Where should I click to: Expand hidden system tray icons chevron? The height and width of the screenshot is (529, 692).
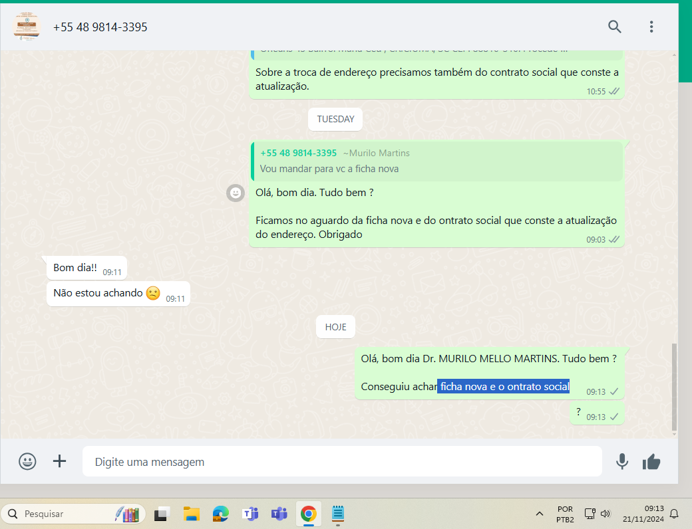click(x=540, y=514)
